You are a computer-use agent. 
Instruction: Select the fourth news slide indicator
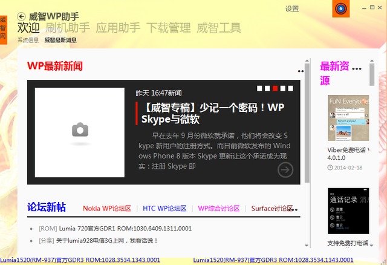(283, 88)
